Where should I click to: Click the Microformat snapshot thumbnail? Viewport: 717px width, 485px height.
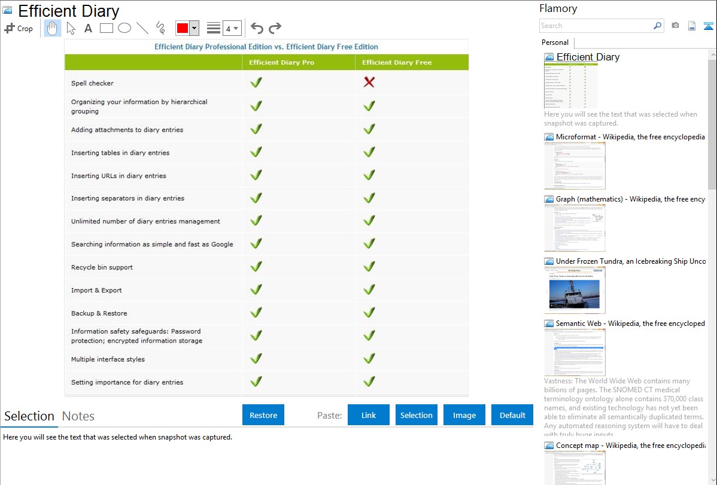575,166
